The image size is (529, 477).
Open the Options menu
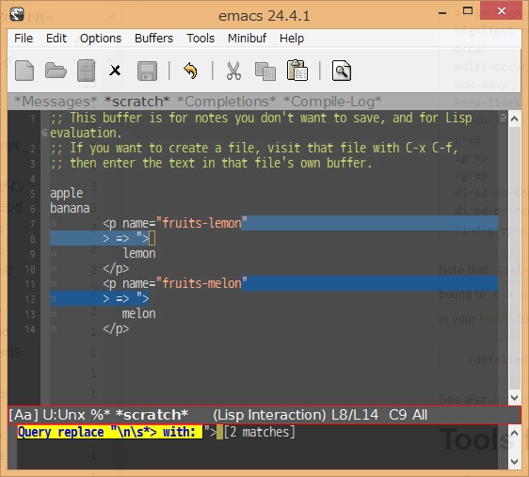click(101, 38)
